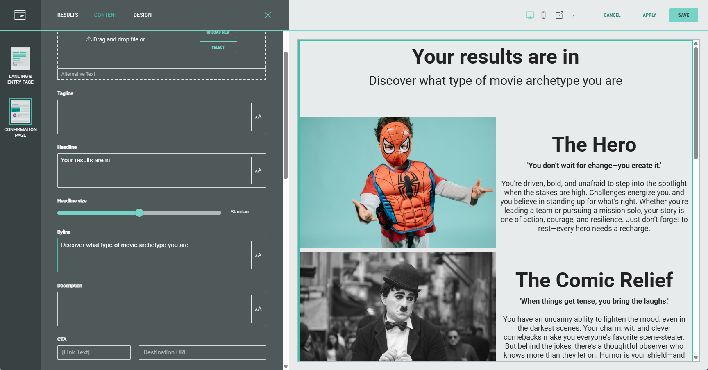Open the Results tab

click(x=68, y=15)
